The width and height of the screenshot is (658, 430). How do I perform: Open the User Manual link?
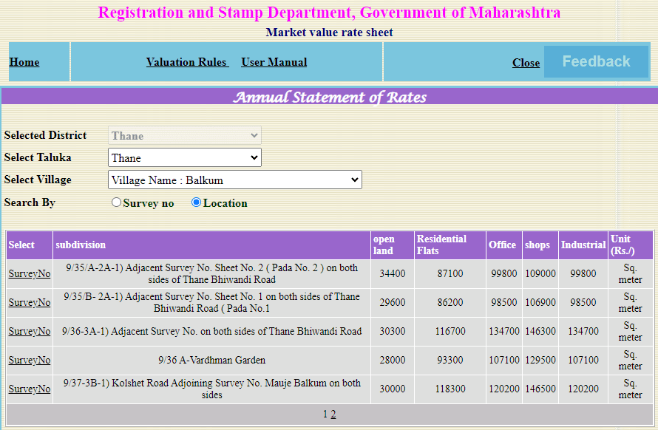point(274,62)
